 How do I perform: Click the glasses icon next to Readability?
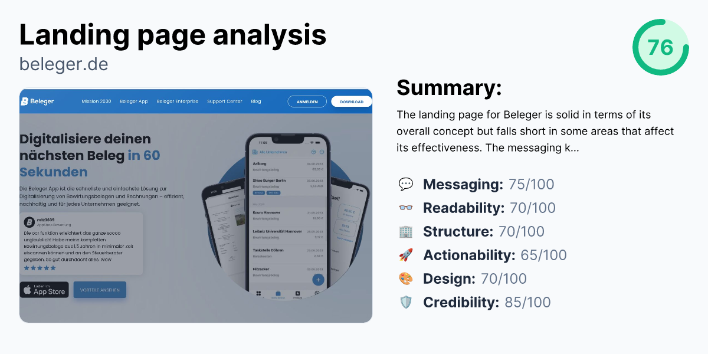point(406,208)
